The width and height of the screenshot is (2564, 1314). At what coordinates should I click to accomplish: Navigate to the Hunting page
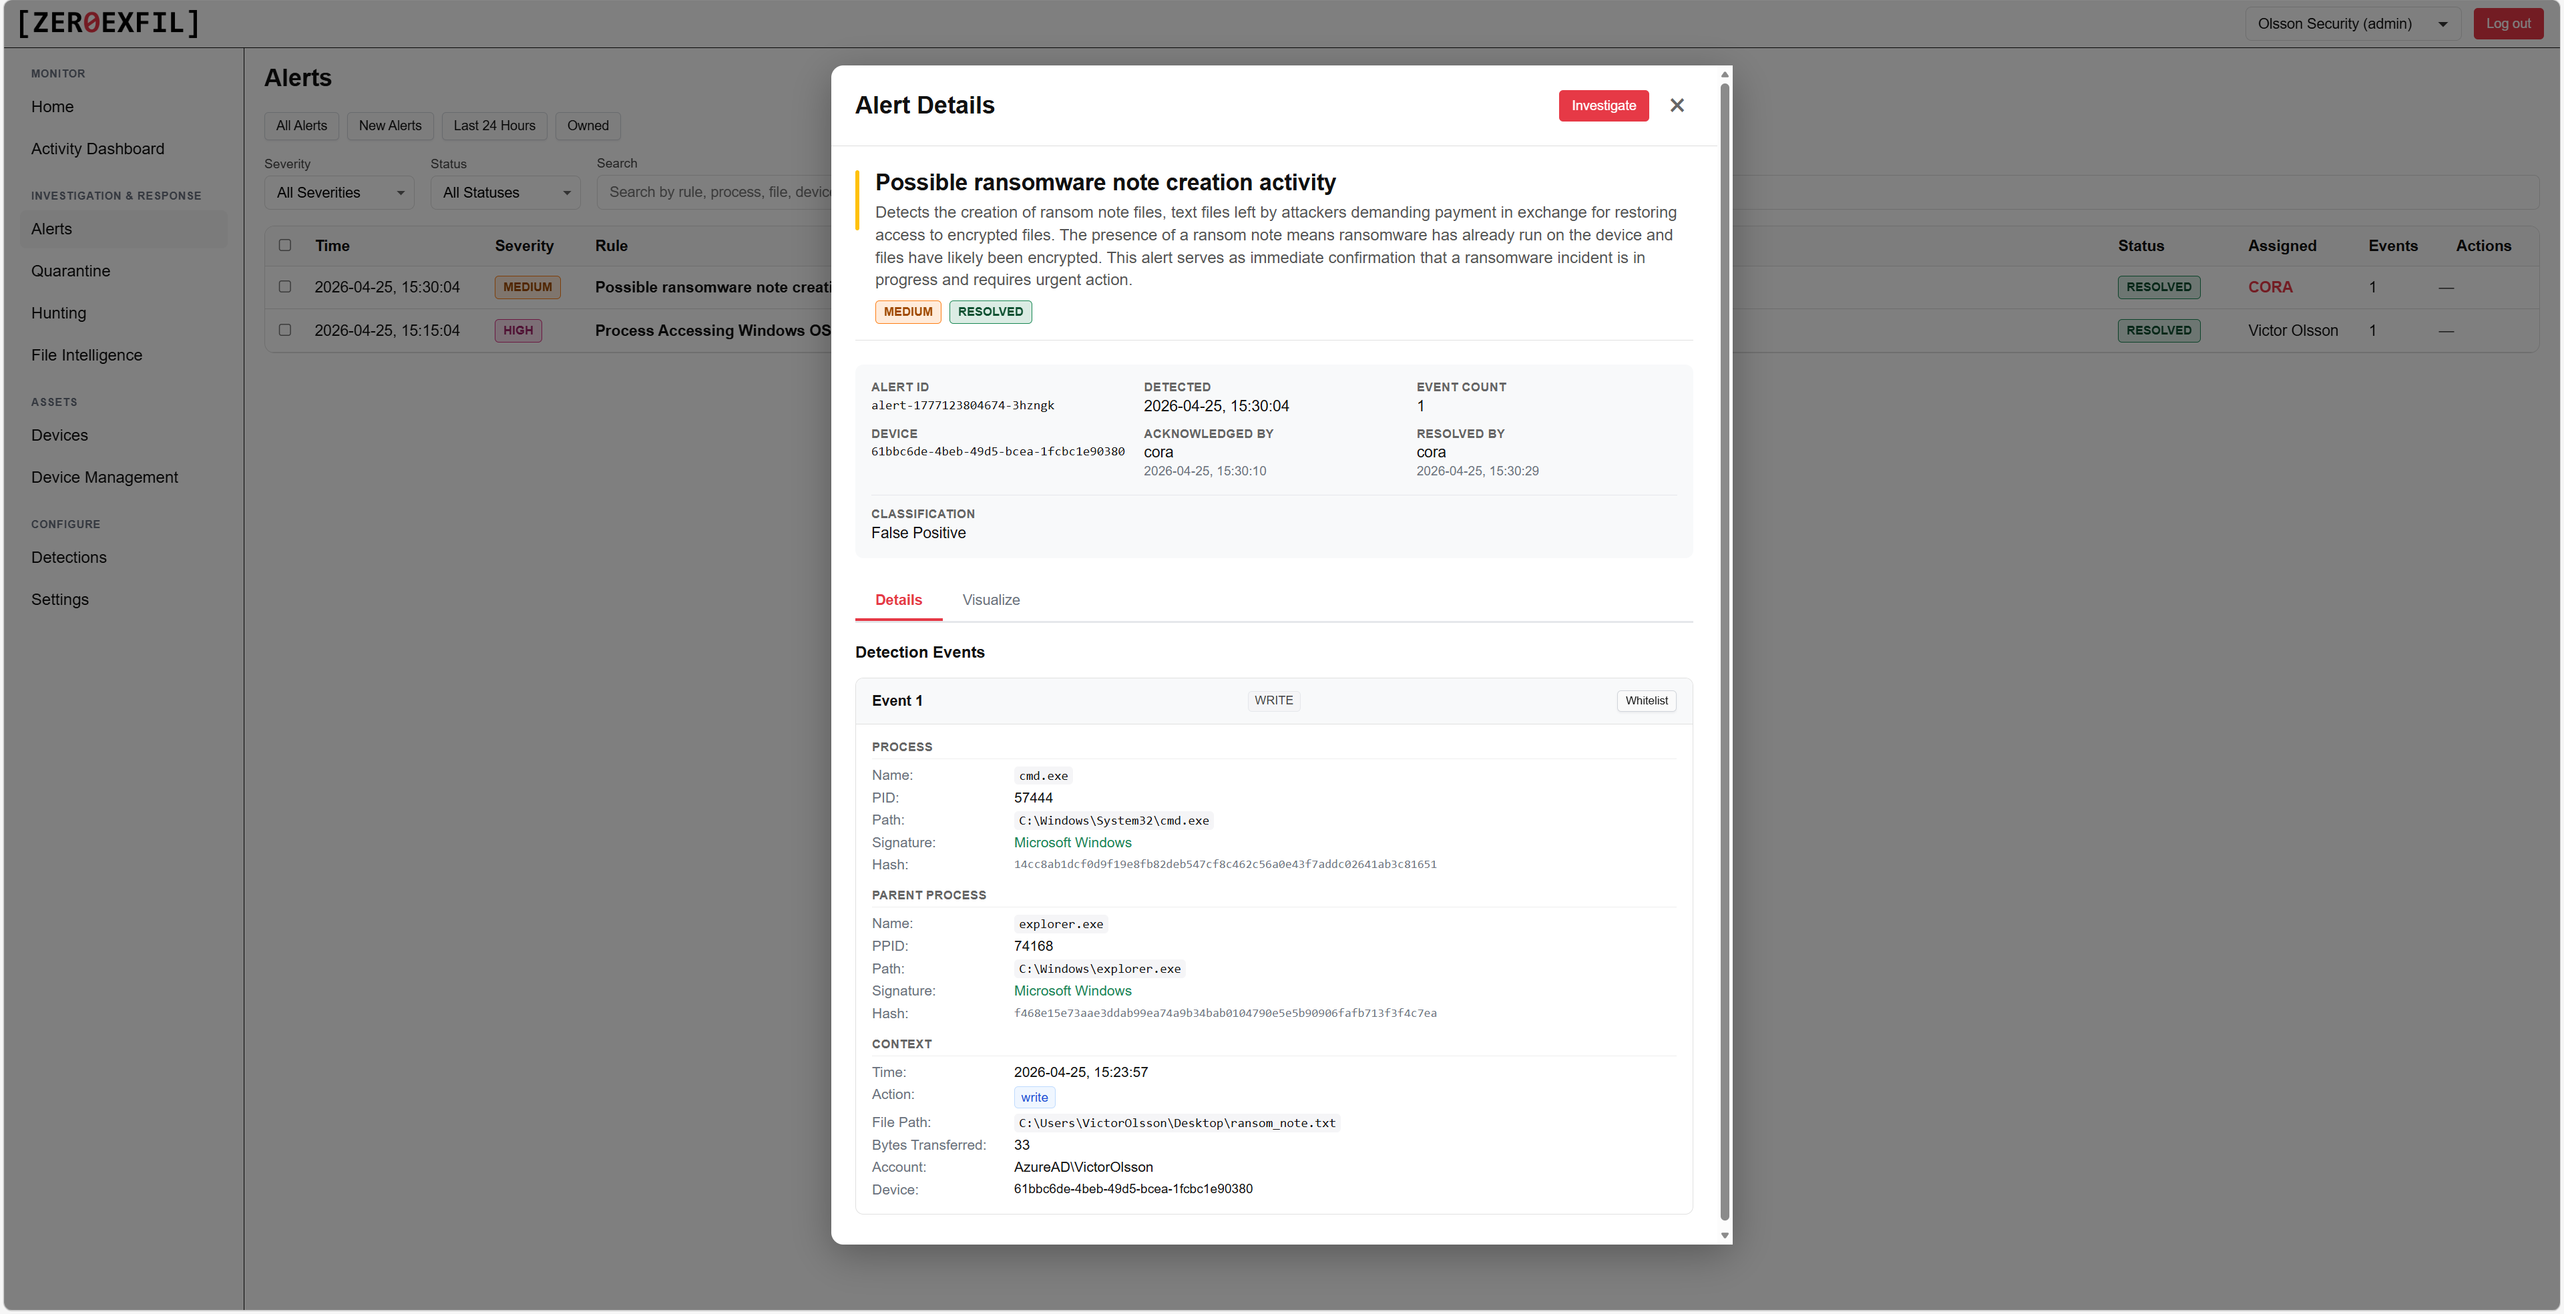(x=59, y=312)
